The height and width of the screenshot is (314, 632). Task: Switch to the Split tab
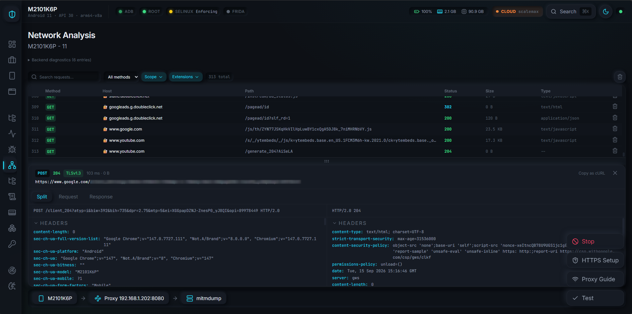tap(42, 197)
